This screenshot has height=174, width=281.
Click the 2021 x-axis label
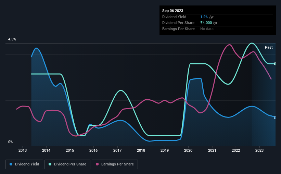coord(212,150)
